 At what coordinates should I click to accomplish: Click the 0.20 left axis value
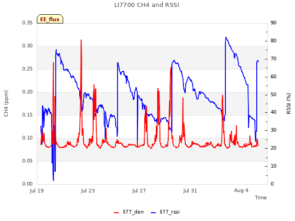pyautogui.click(x=28, y=92)
